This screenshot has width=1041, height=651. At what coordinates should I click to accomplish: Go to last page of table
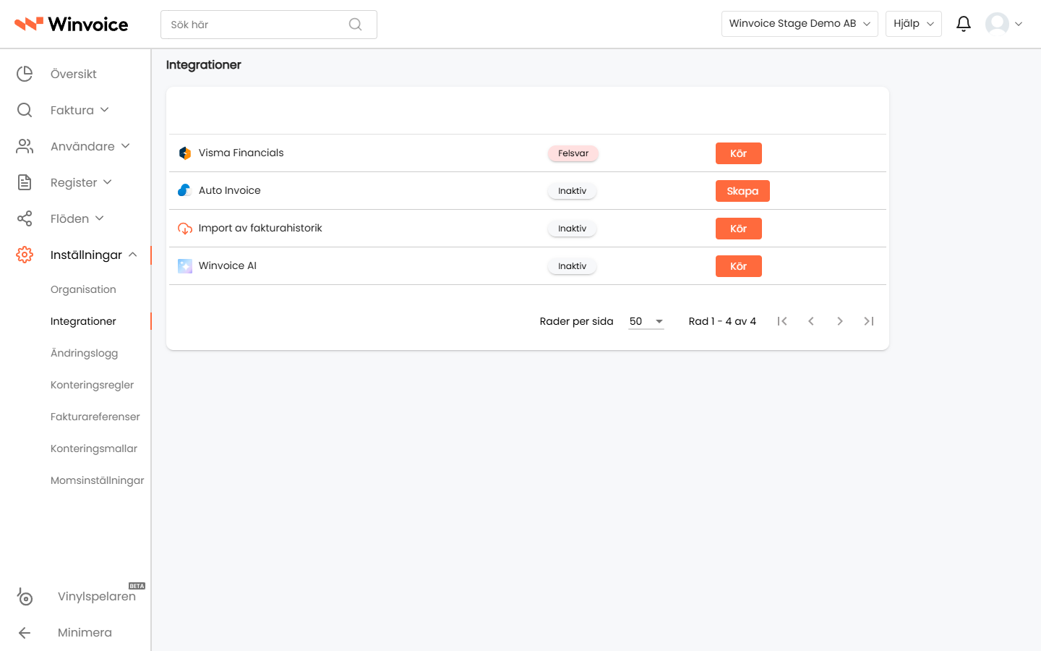(x=869, y=321)
